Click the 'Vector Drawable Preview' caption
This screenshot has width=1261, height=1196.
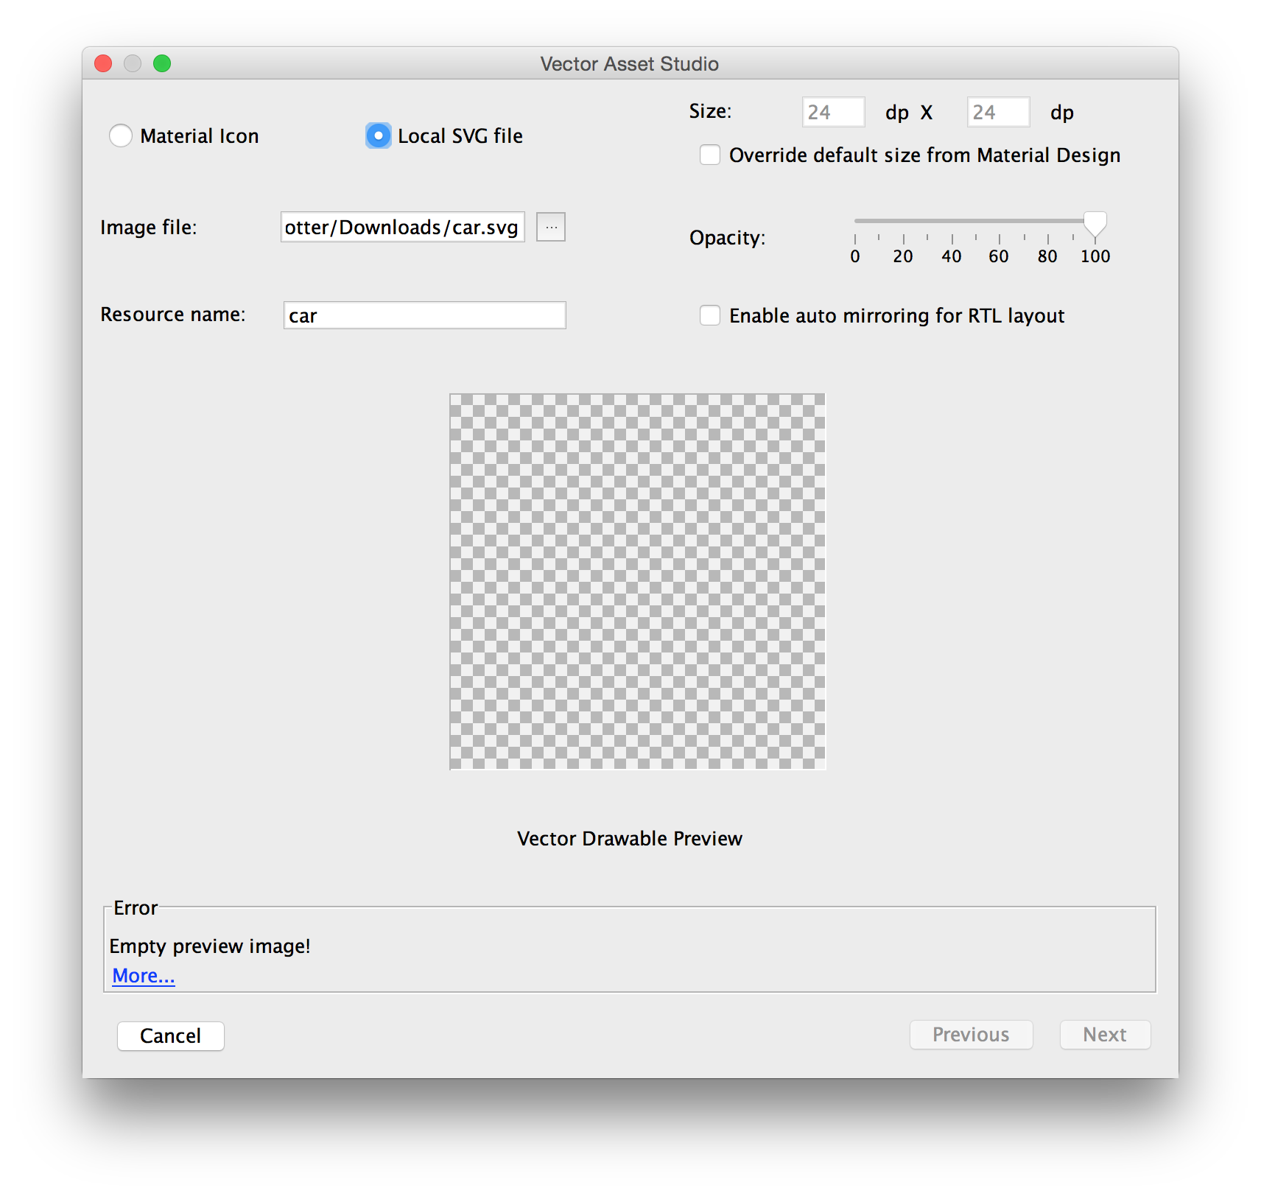point(630,839)
